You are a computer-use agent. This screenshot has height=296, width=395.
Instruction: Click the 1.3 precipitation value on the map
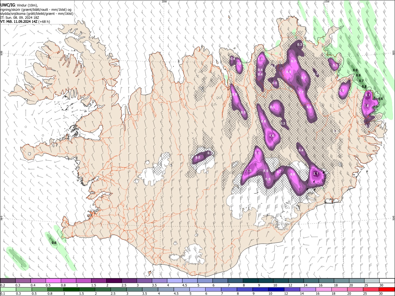point(260,59)
